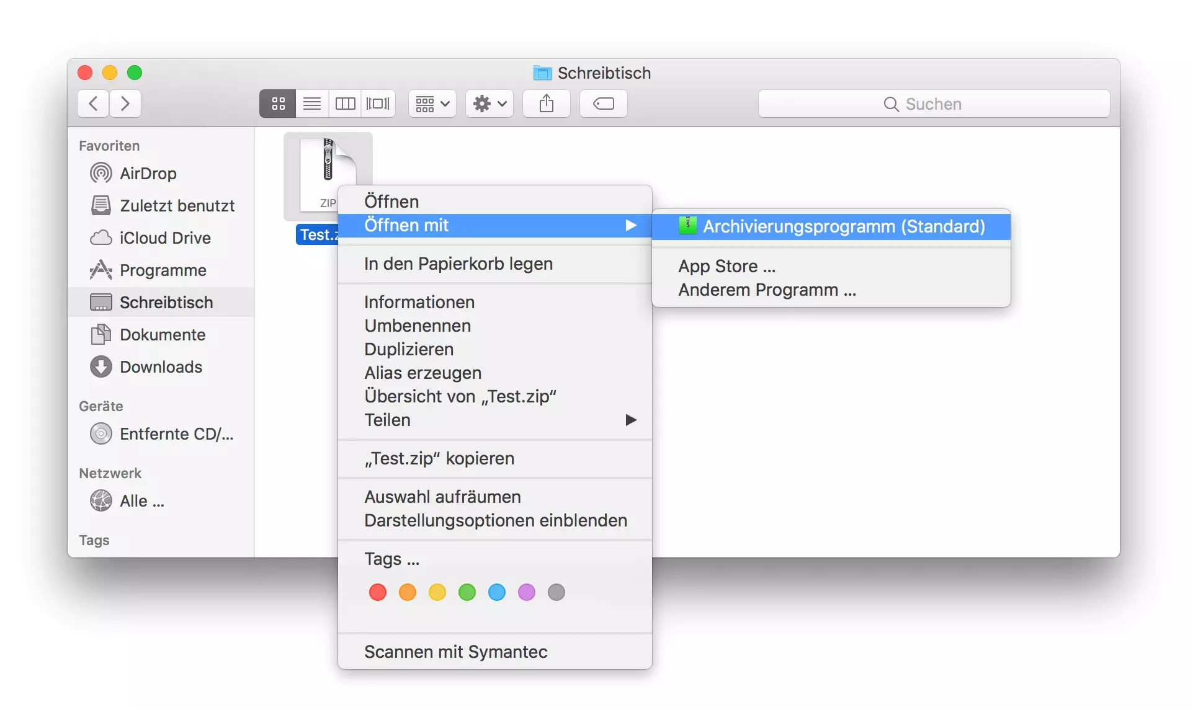1193x710 pixels.
Task: Choose Teilen in the context menu
Action: pyautogui.click(x=494, y=420)
